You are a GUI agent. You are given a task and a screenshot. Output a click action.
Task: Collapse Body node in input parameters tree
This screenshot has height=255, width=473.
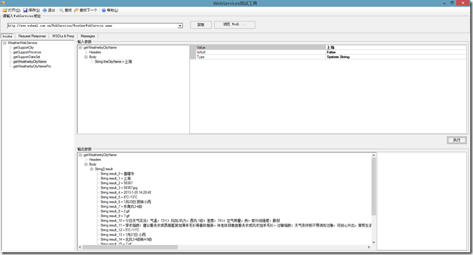[x=86, y=57]
